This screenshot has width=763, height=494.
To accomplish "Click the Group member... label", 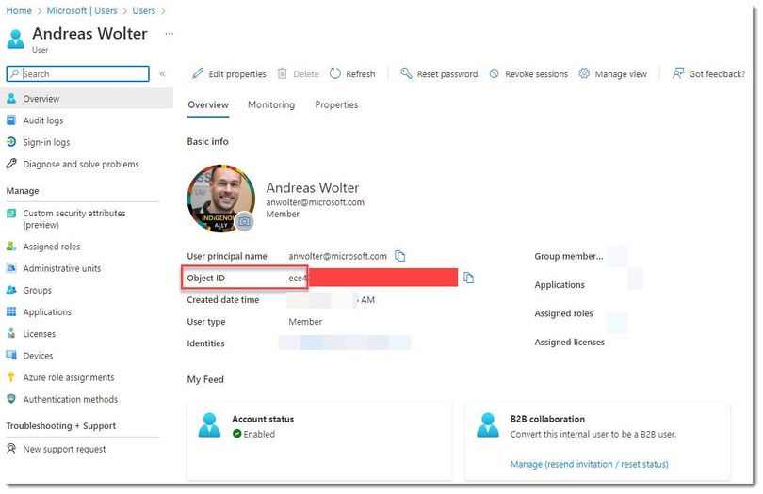I will (568, 256).
